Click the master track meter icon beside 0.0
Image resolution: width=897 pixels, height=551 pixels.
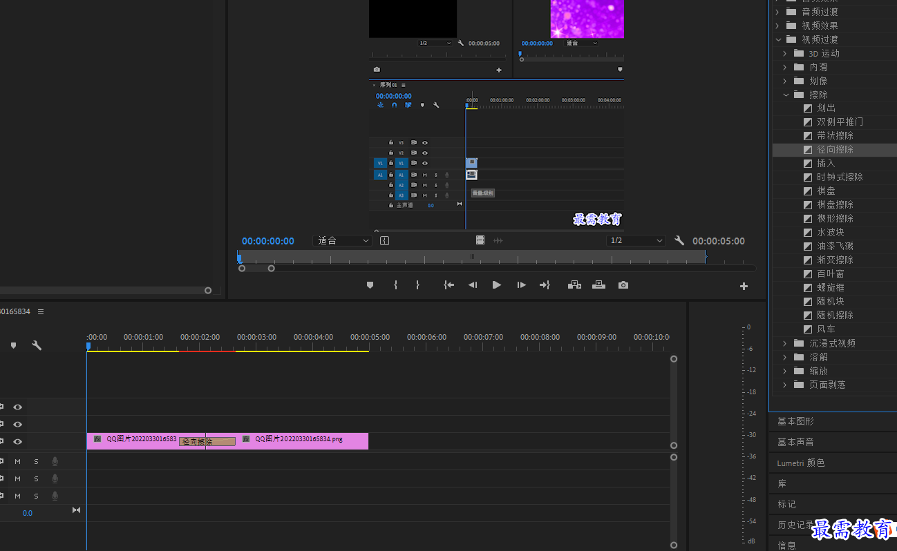tap(76, 510)
